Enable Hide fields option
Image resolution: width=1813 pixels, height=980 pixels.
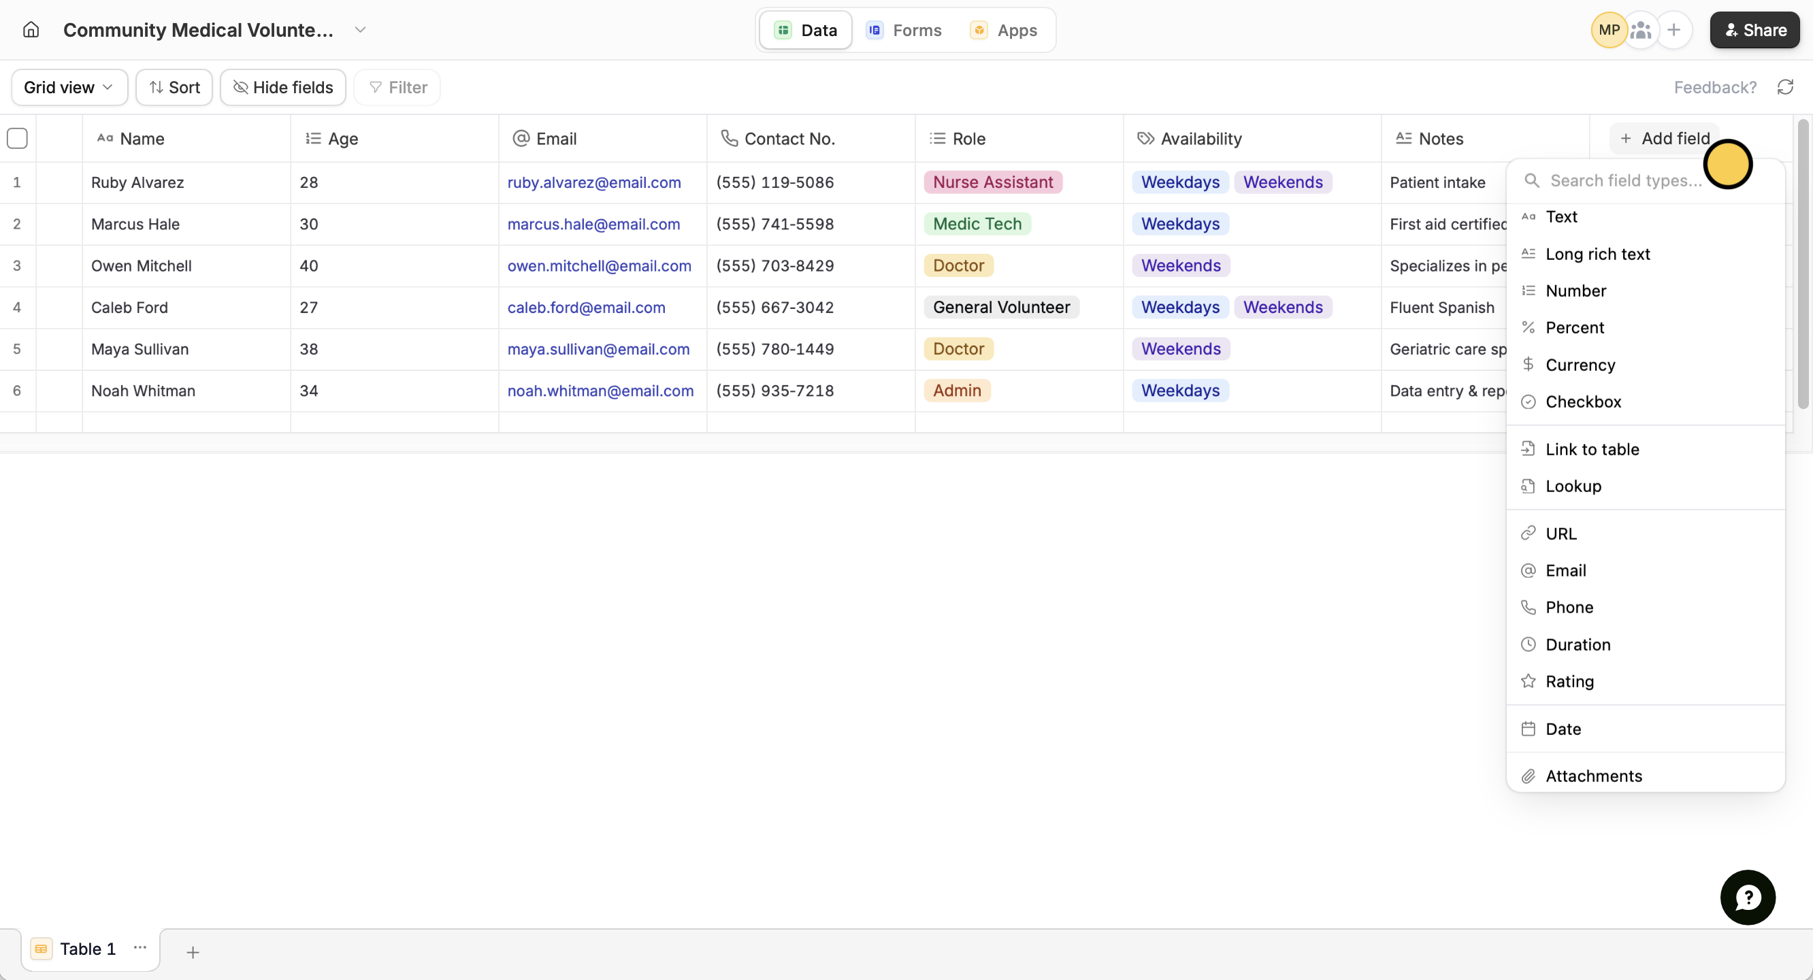[x=282, y=86]
